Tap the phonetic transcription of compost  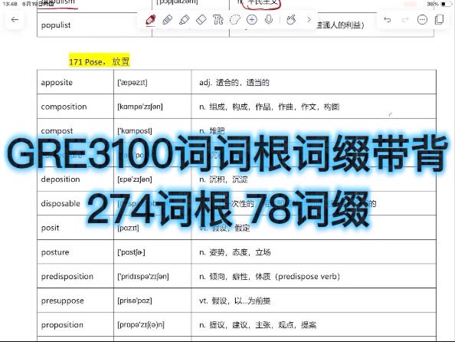[135, 131]
